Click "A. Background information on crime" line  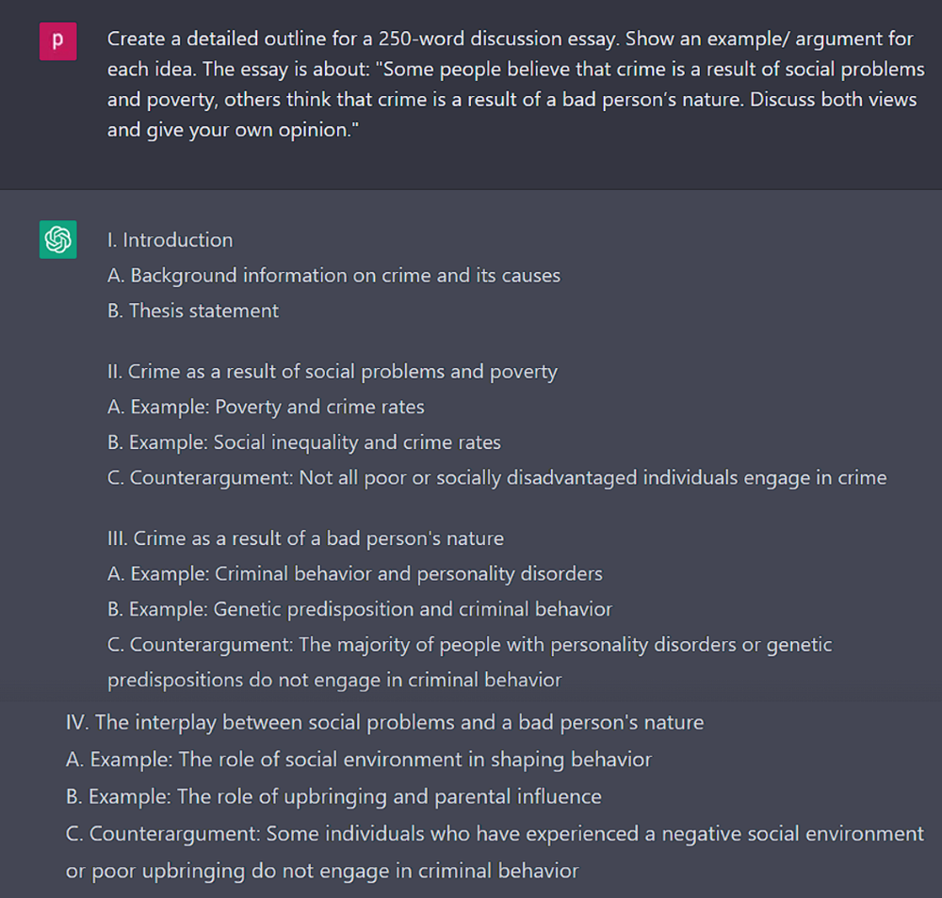click(334, 276)
